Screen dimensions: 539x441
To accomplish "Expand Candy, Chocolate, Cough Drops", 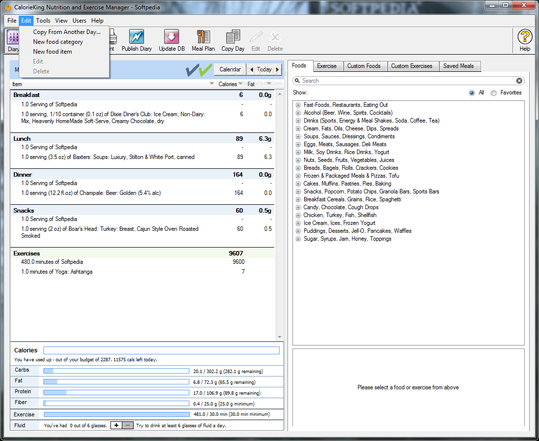I will [x=298, y=208].
